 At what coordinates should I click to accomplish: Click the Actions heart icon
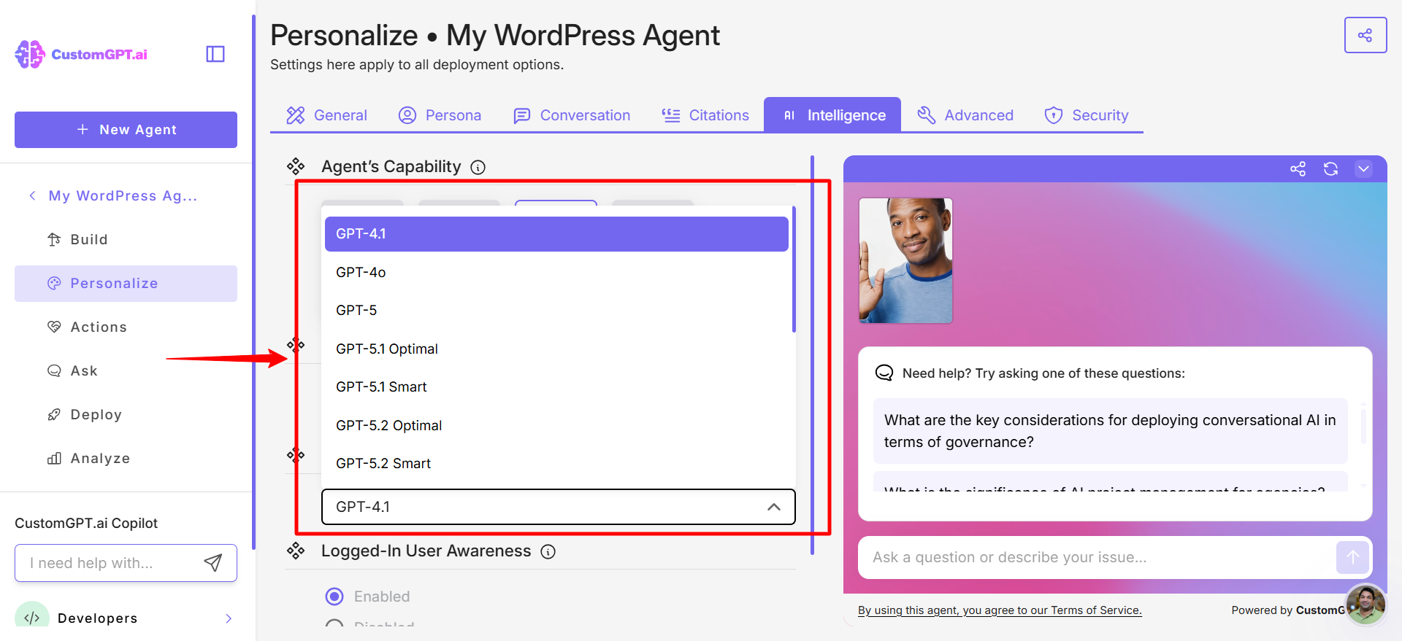(x=54, y=327)
